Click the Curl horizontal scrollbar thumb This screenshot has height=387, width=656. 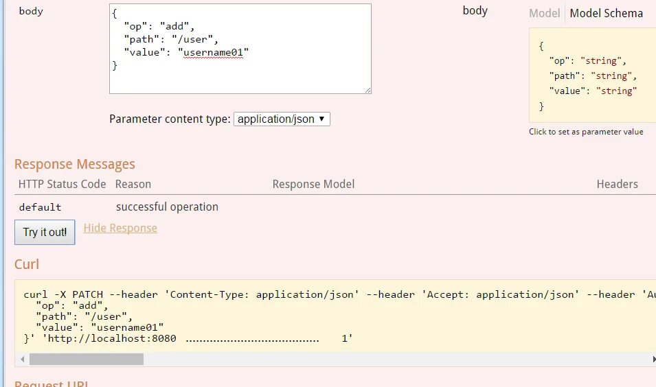[86, 359]
